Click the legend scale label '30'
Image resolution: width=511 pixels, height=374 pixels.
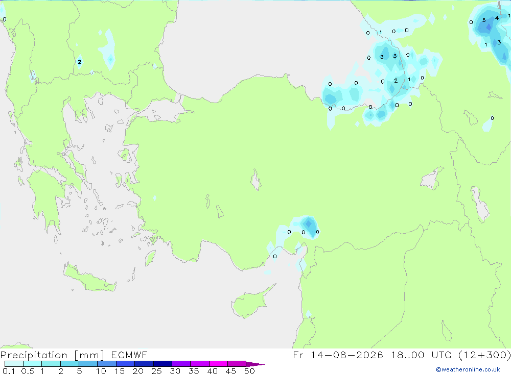175,371
